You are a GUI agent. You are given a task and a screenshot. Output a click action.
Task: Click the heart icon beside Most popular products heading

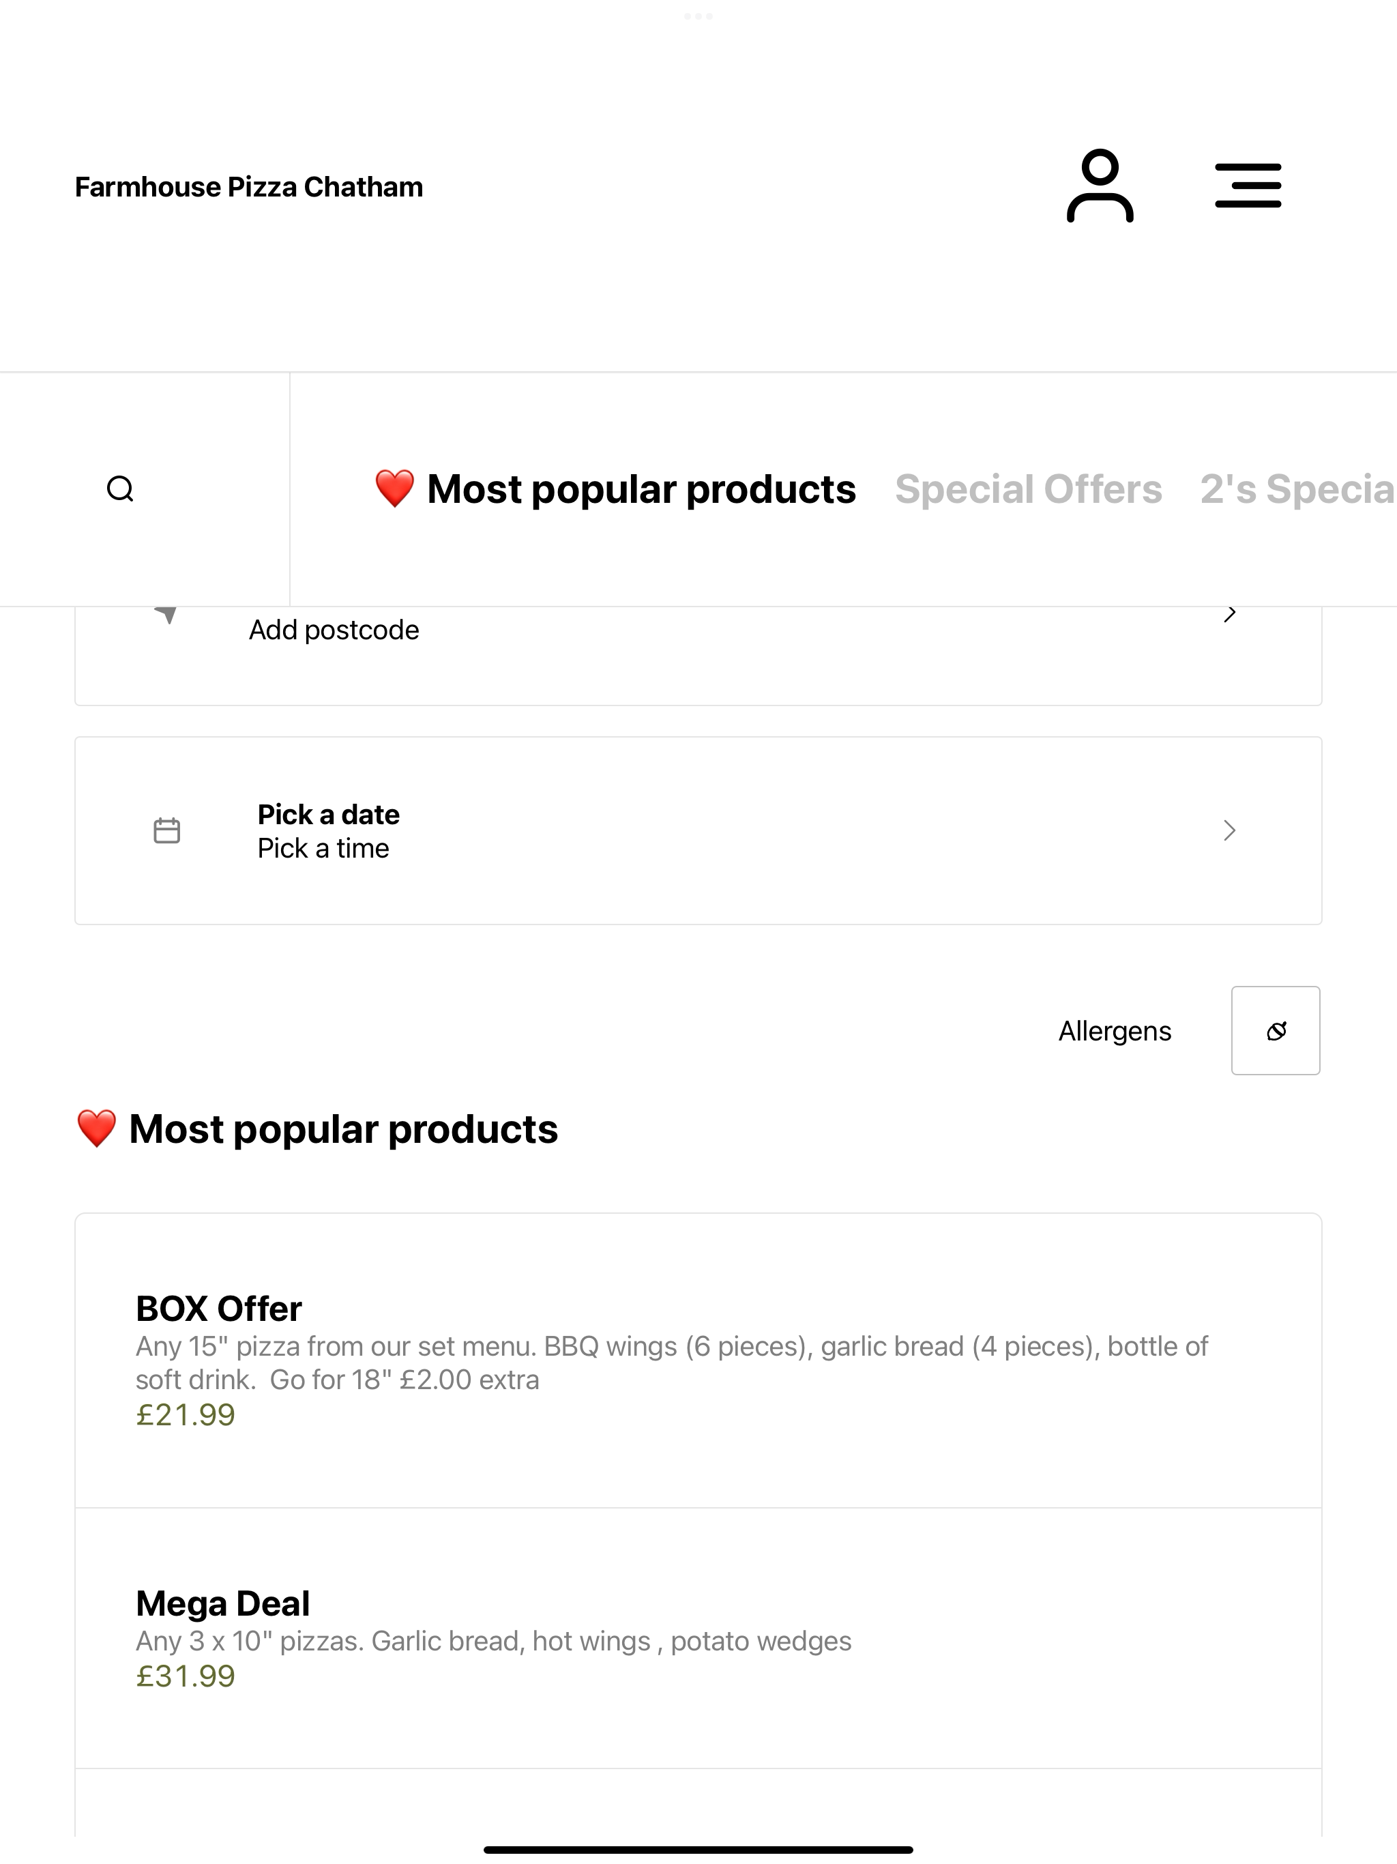click(x=96, y=1128)
